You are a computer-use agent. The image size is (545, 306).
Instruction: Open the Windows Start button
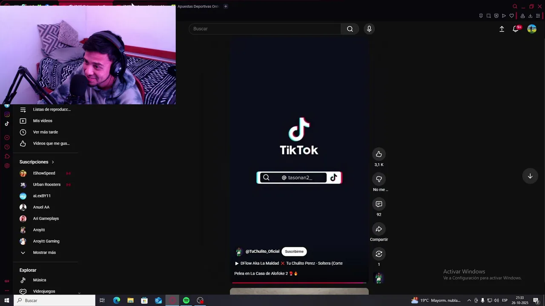7,300
